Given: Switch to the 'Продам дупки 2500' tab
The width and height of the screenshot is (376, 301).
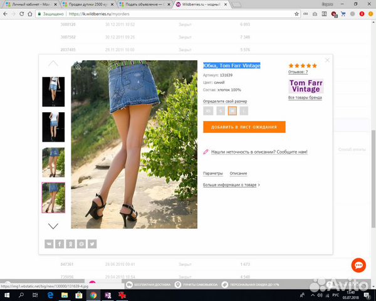Looking at the screenshot, I should point(88,4).
